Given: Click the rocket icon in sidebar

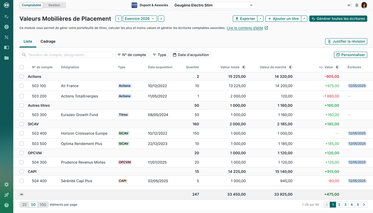Looking at the screenshot, I should (6, 195).
